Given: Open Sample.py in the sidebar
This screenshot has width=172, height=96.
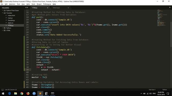Looking at the screenshot, I should 11,20.
